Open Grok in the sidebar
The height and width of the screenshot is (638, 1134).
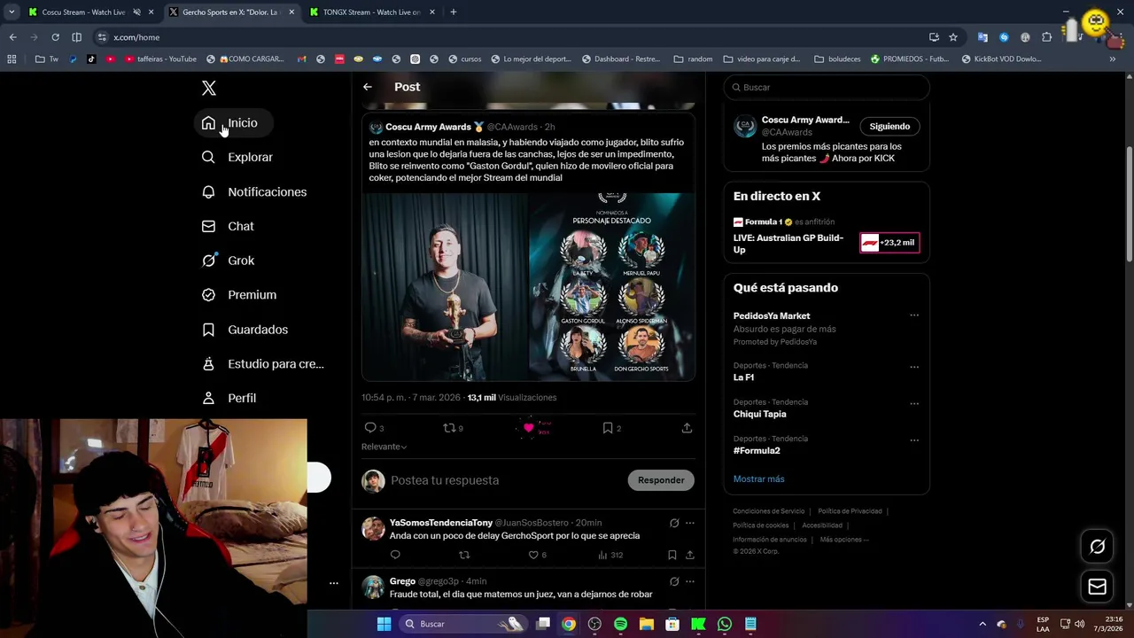(229, 261)
